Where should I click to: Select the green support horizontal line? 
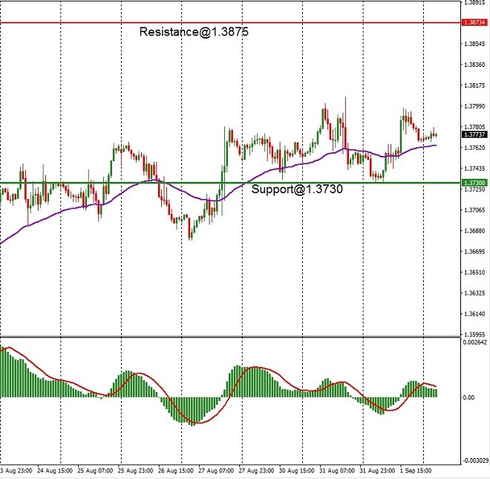tap(231, 183)
